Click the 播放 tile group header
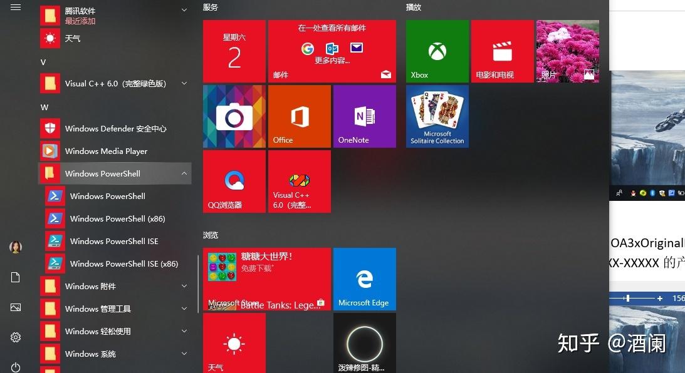Screen dimensions: 685x373 [x=413, y=8]
